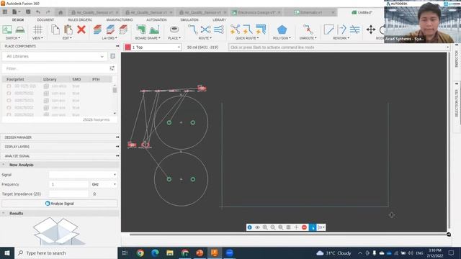Screen dimensions: 461x259
Task: Click the Paste clipboard icon
Action: [x=68, y=29]
